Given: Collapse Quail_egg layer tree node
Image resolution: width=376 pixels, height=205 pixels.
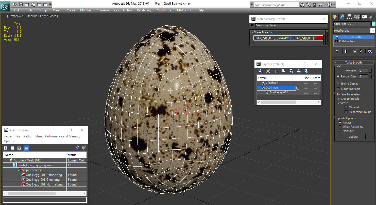Looking at the screenshot, I should [x=259, y=88].
